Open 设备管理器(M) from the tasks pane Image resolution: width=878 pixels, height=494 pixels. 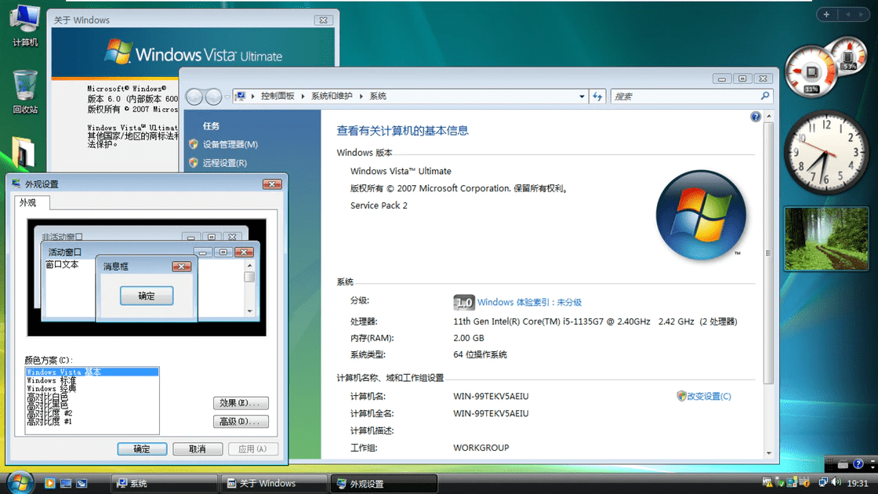(230, 144)
